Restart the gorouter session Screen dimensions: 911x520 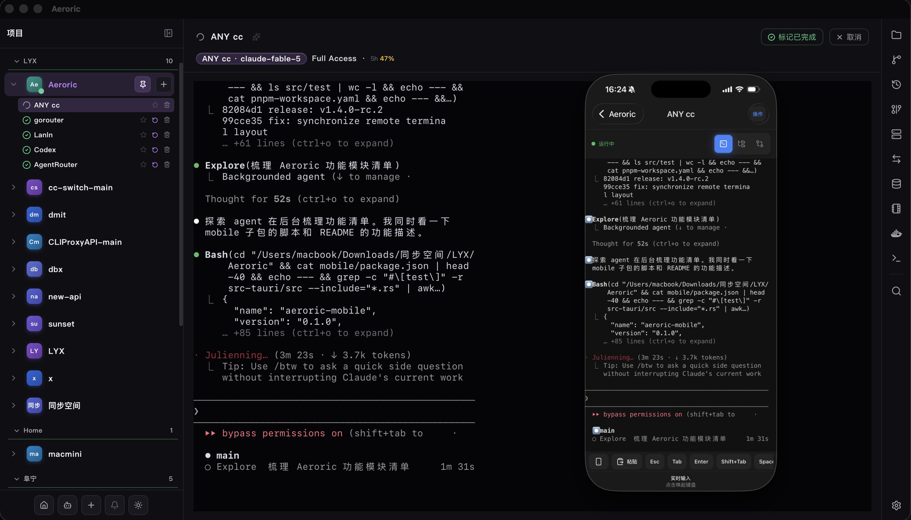click(155, 120)
